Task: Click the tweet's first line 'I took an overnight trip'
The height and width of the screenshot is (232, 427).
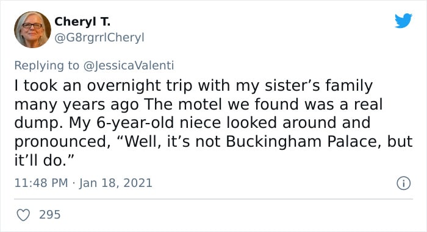Action: [x=103, y=86]
